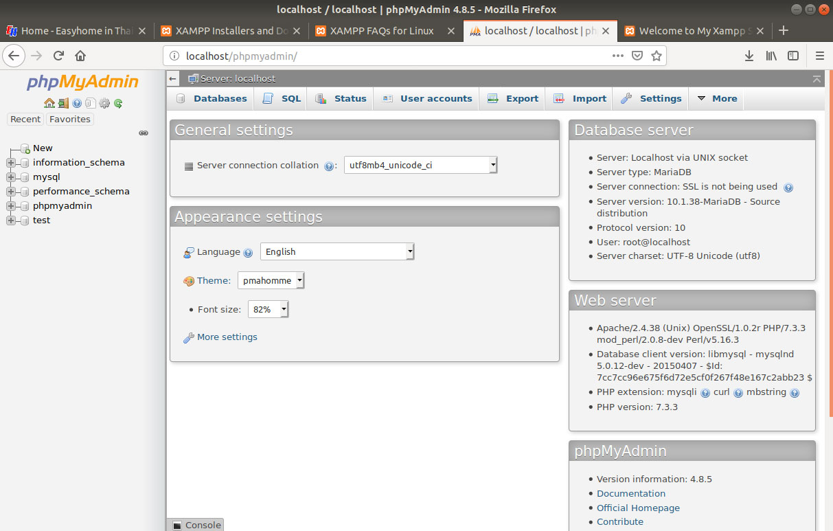Screen dimensions: 833x531
Task: Open phpMyAdmin help via question mark icon
Action: tap(77, 102)
